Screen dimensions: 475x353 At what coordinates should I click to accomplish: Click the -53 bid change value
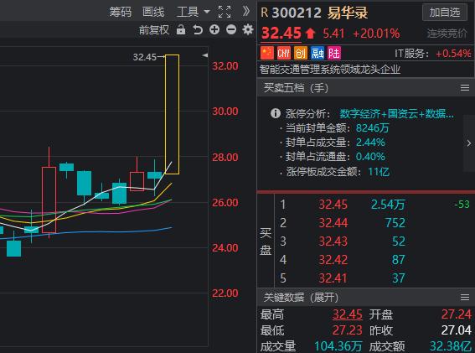tap(462, 205)
